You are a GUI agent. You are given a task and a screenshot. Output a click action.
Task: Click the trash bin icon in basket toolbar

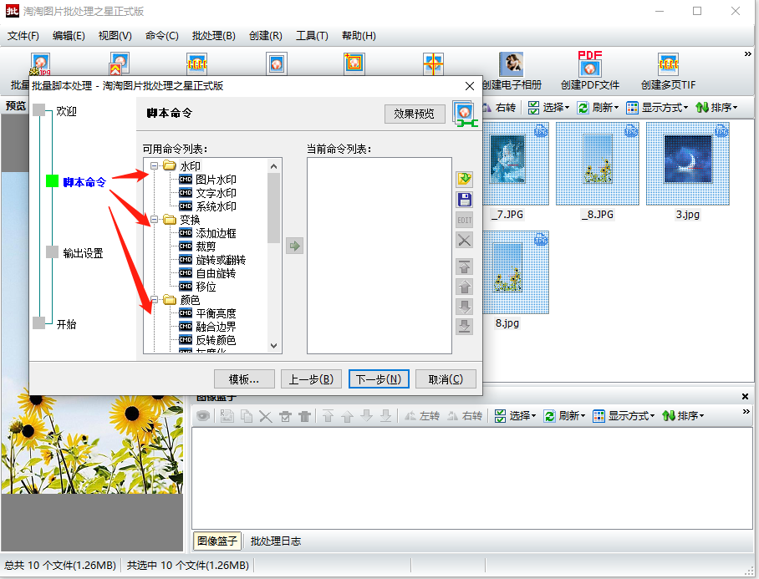coord(304,416)
